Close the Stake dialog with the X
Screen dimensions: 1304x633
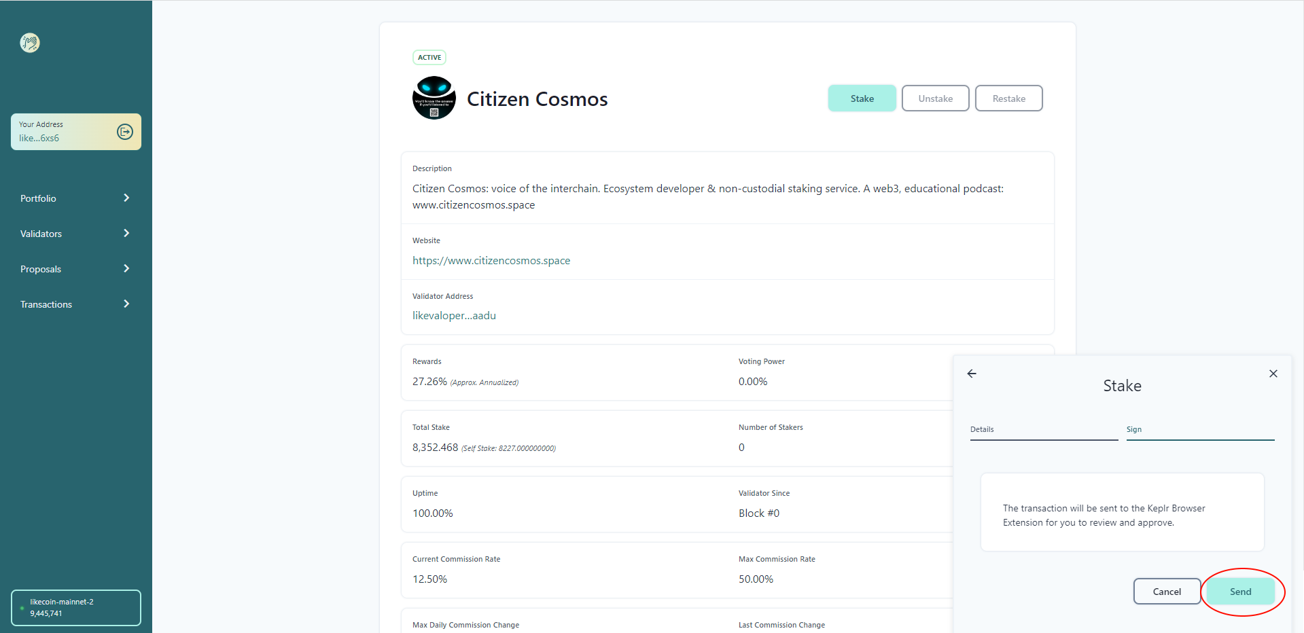point(1273,374)
